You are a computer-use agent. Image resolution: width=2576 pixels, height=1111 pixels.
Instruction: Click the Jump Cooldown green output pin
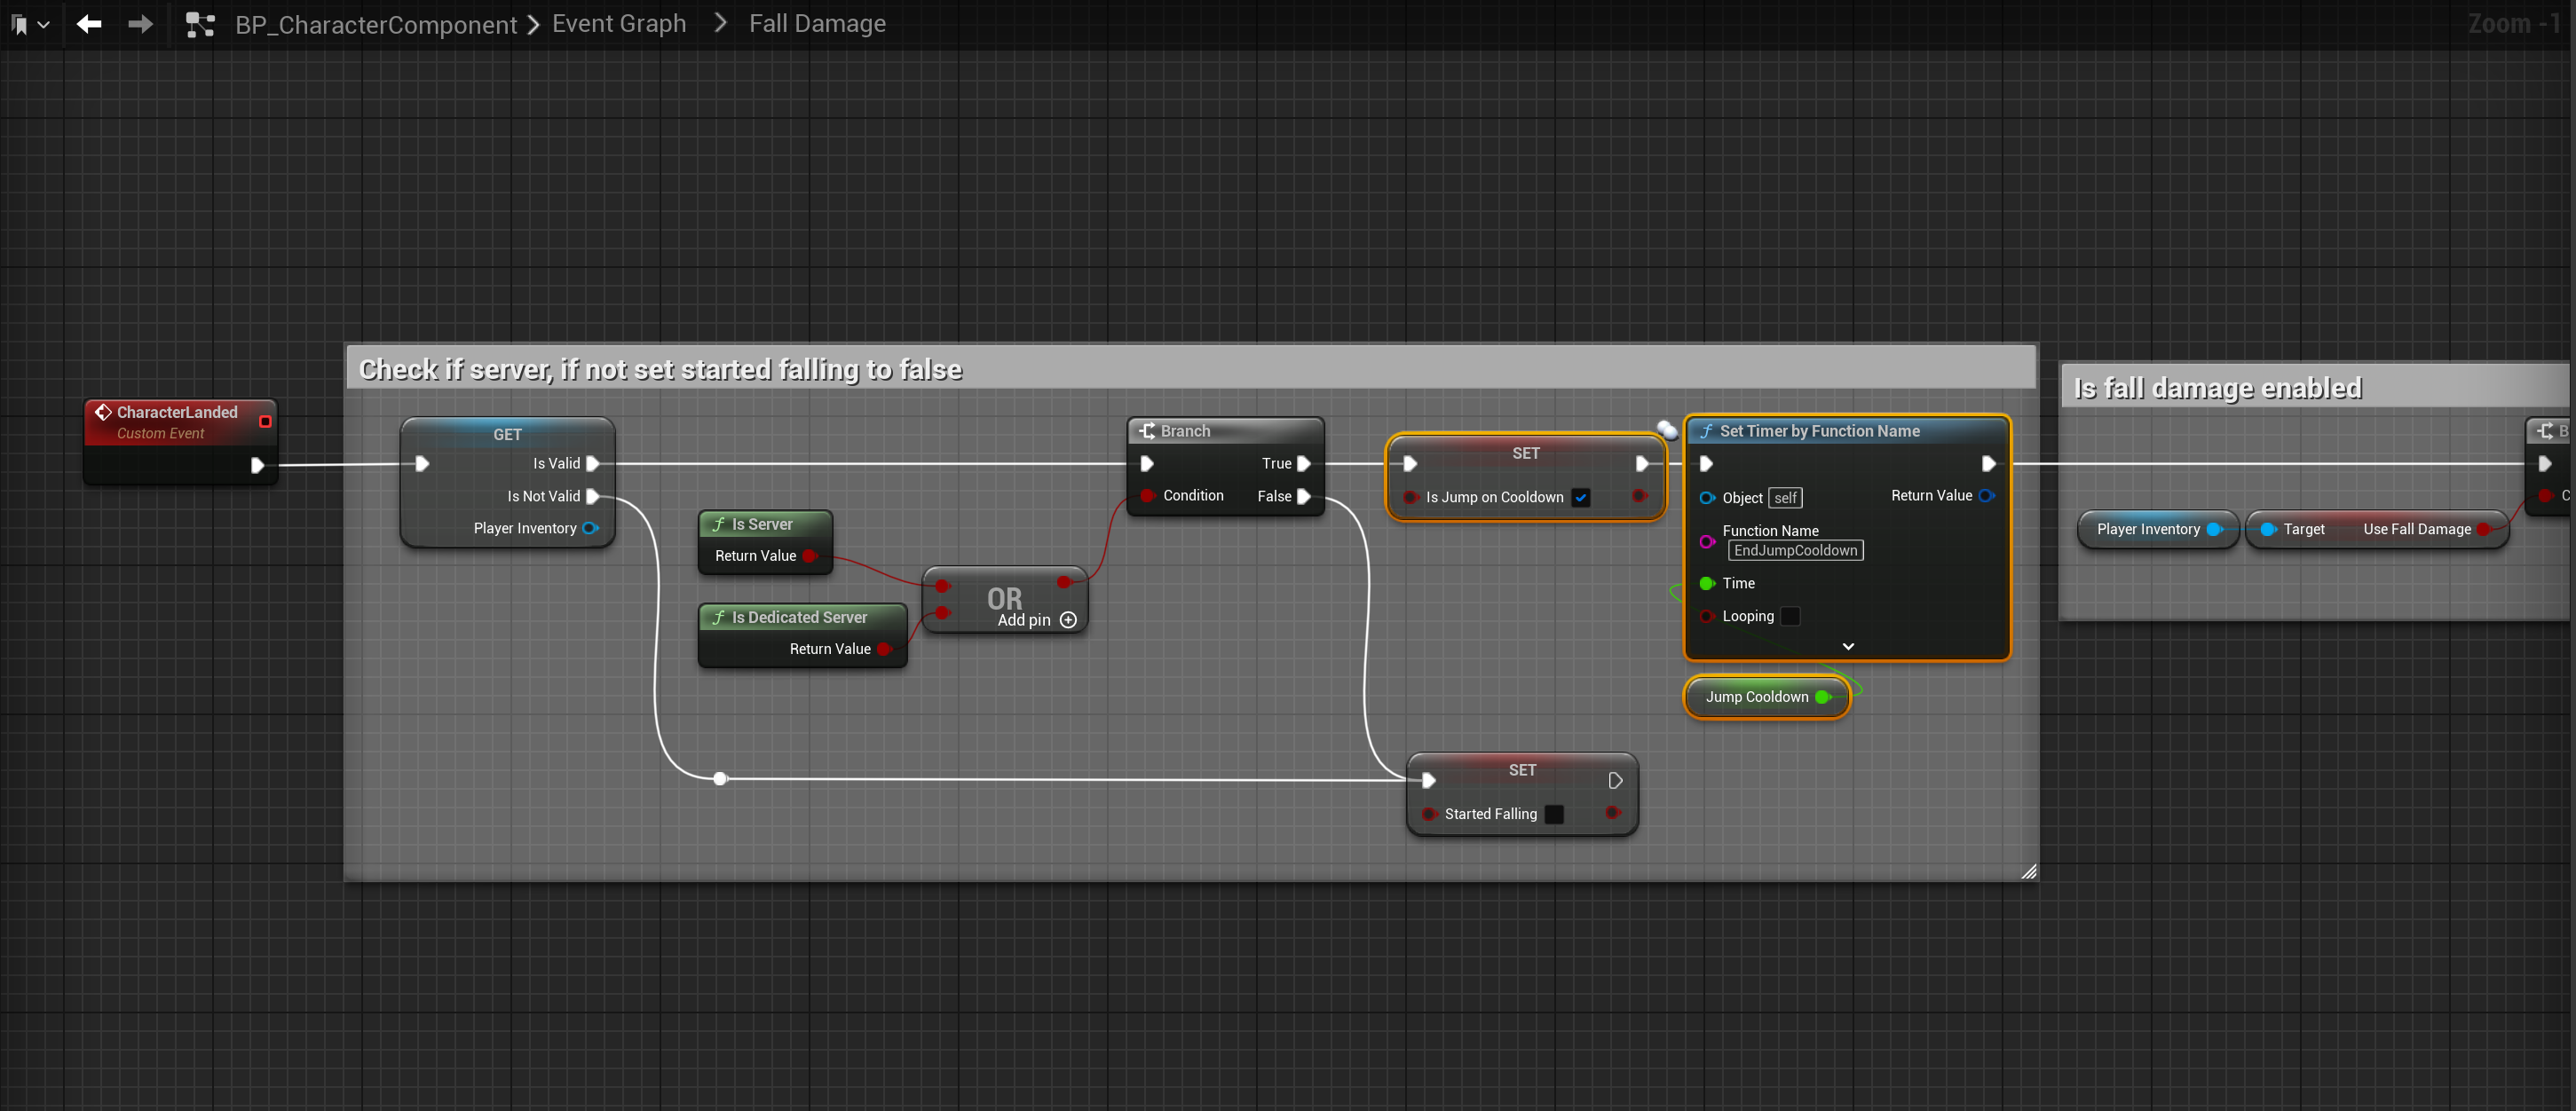point(1822,697)
